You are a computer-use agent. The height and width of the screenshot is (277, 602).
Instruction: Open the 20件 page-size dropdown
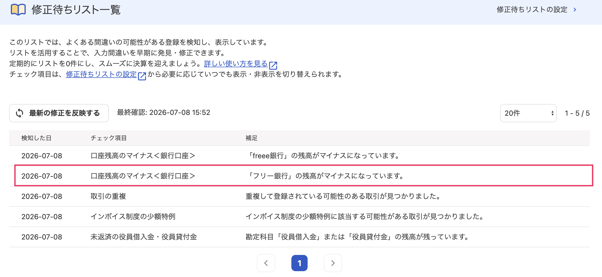coord(528,113)
